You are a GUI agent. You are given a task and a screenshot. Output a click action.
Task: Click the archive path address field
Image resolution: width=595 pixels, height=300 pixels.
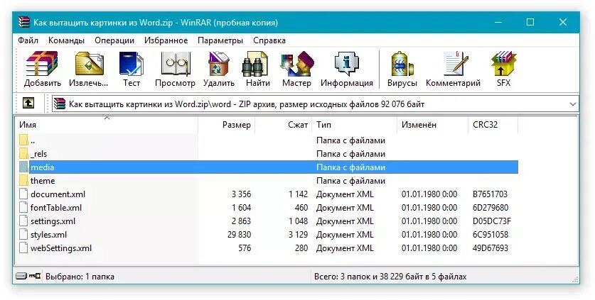click(x=316, y=104)
